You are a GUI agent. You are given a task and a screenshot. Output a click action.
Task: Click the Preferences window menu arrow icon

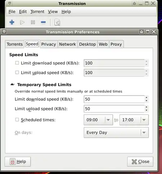click(x=4, y=32)
